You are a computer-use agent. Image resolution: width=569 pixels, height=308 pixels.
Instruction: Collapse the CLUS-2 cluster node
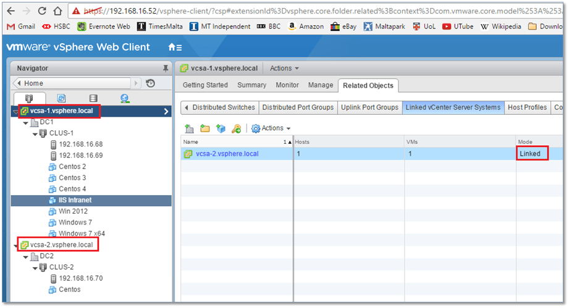click(x=35, y=268)
